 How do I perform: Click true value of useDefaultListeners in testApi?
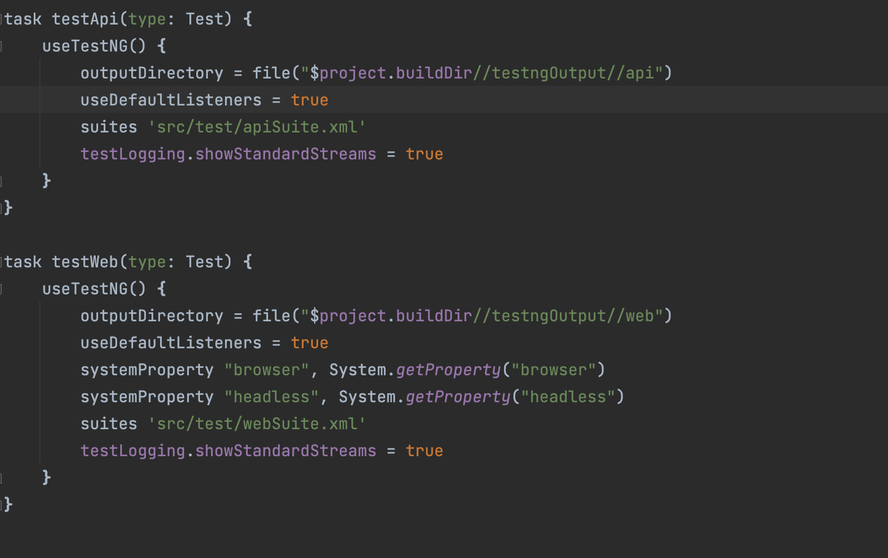click(x=309, y=100)
